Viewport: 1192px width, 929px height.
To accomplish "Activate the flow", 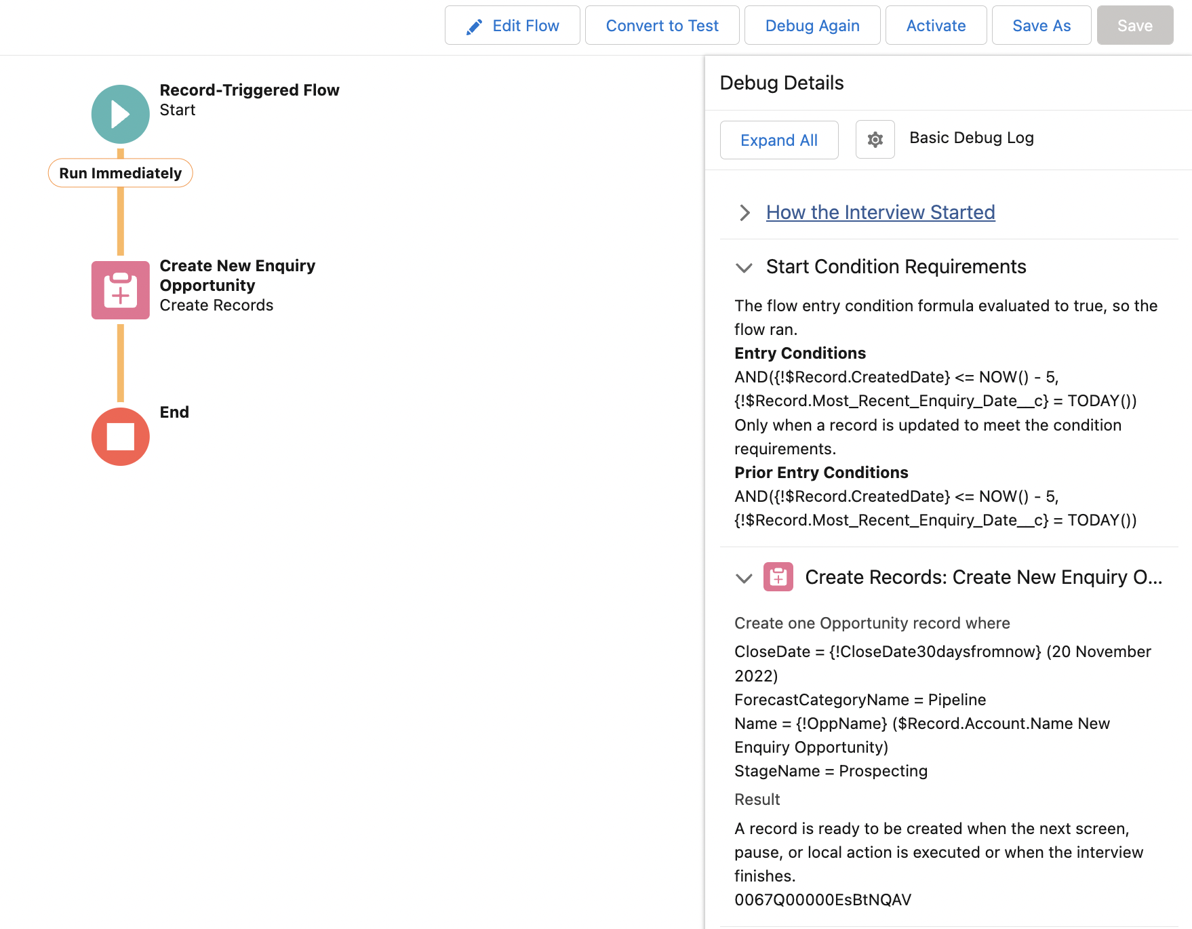I will click(x=936, y=26).
